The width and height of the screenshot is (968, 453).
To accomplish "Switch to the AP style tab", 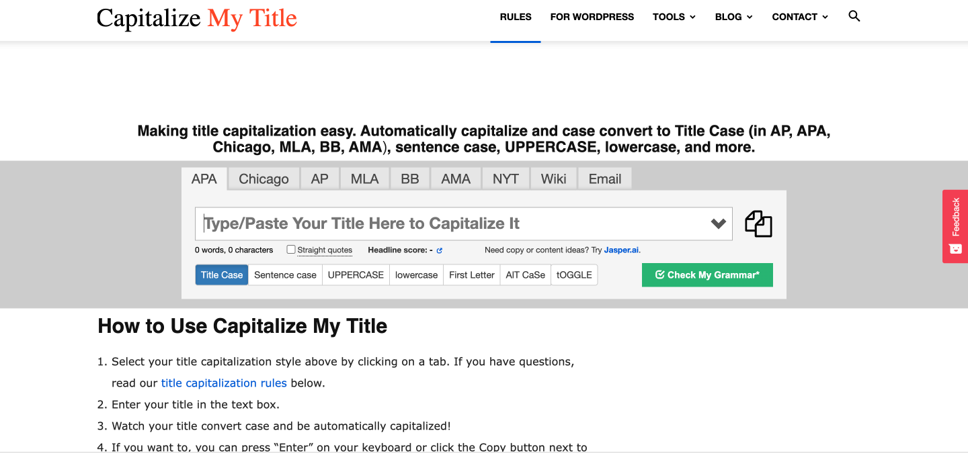I will click(319, 179).
